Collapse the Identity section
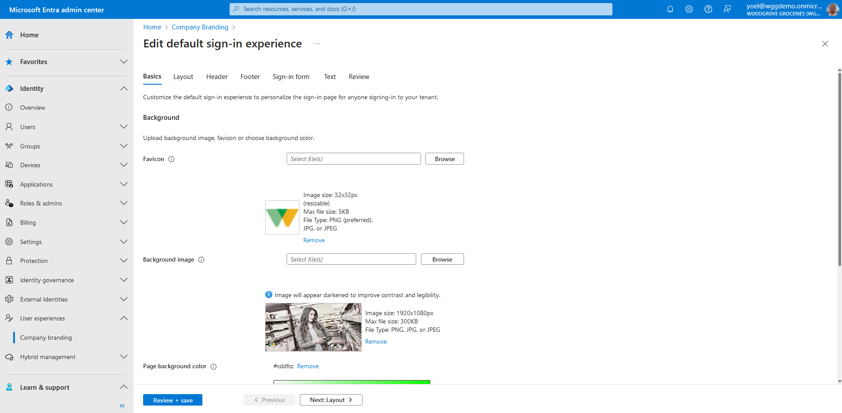 click(124, 89)
